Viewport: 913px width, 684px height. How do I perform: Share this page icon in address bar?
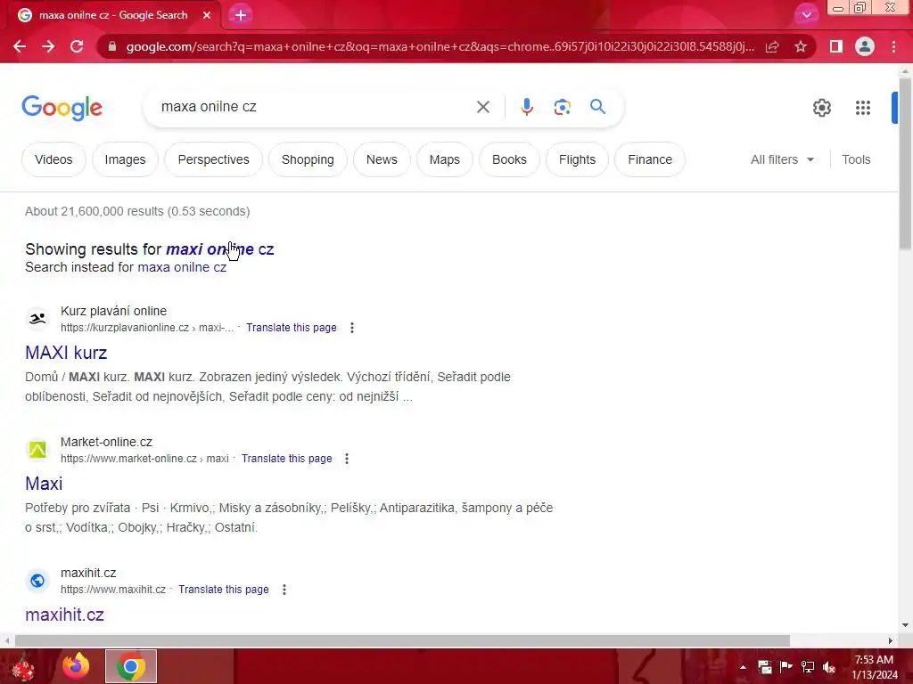pyautogui.click(x=772, y=46)
